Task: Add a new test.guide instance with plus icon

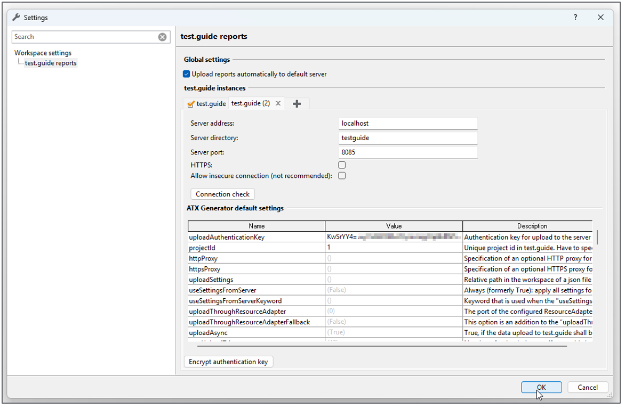Action: (297, 104)
